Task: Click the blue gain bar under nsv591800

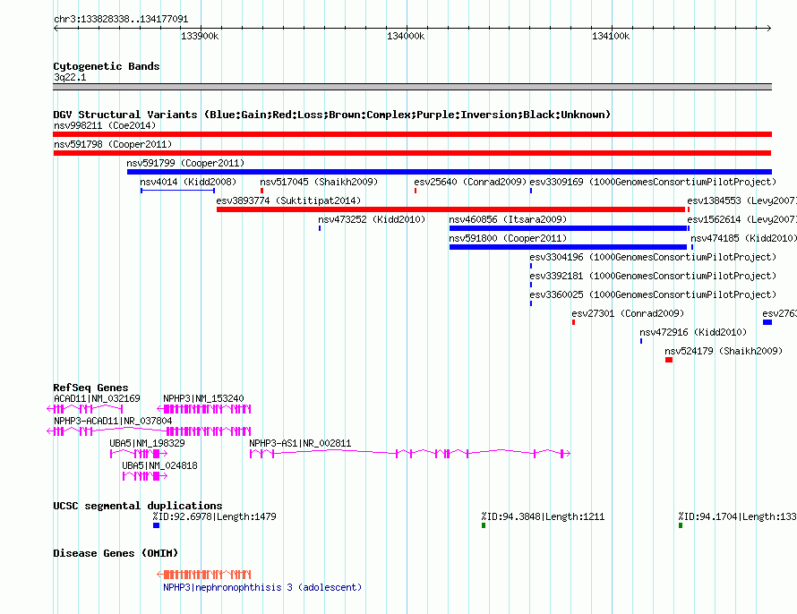Action: 569,247
